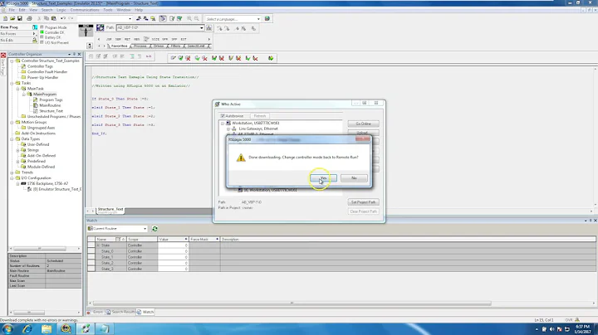Select Controller Fault Handler in tree
Image resolution: width=598 pixels, height=335 pixels.
(47, 71)
